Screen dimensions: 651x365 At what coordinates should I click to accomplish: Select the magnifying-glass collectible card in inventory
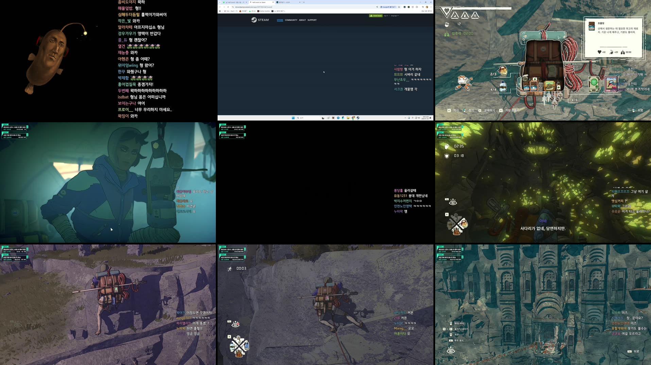611,85
